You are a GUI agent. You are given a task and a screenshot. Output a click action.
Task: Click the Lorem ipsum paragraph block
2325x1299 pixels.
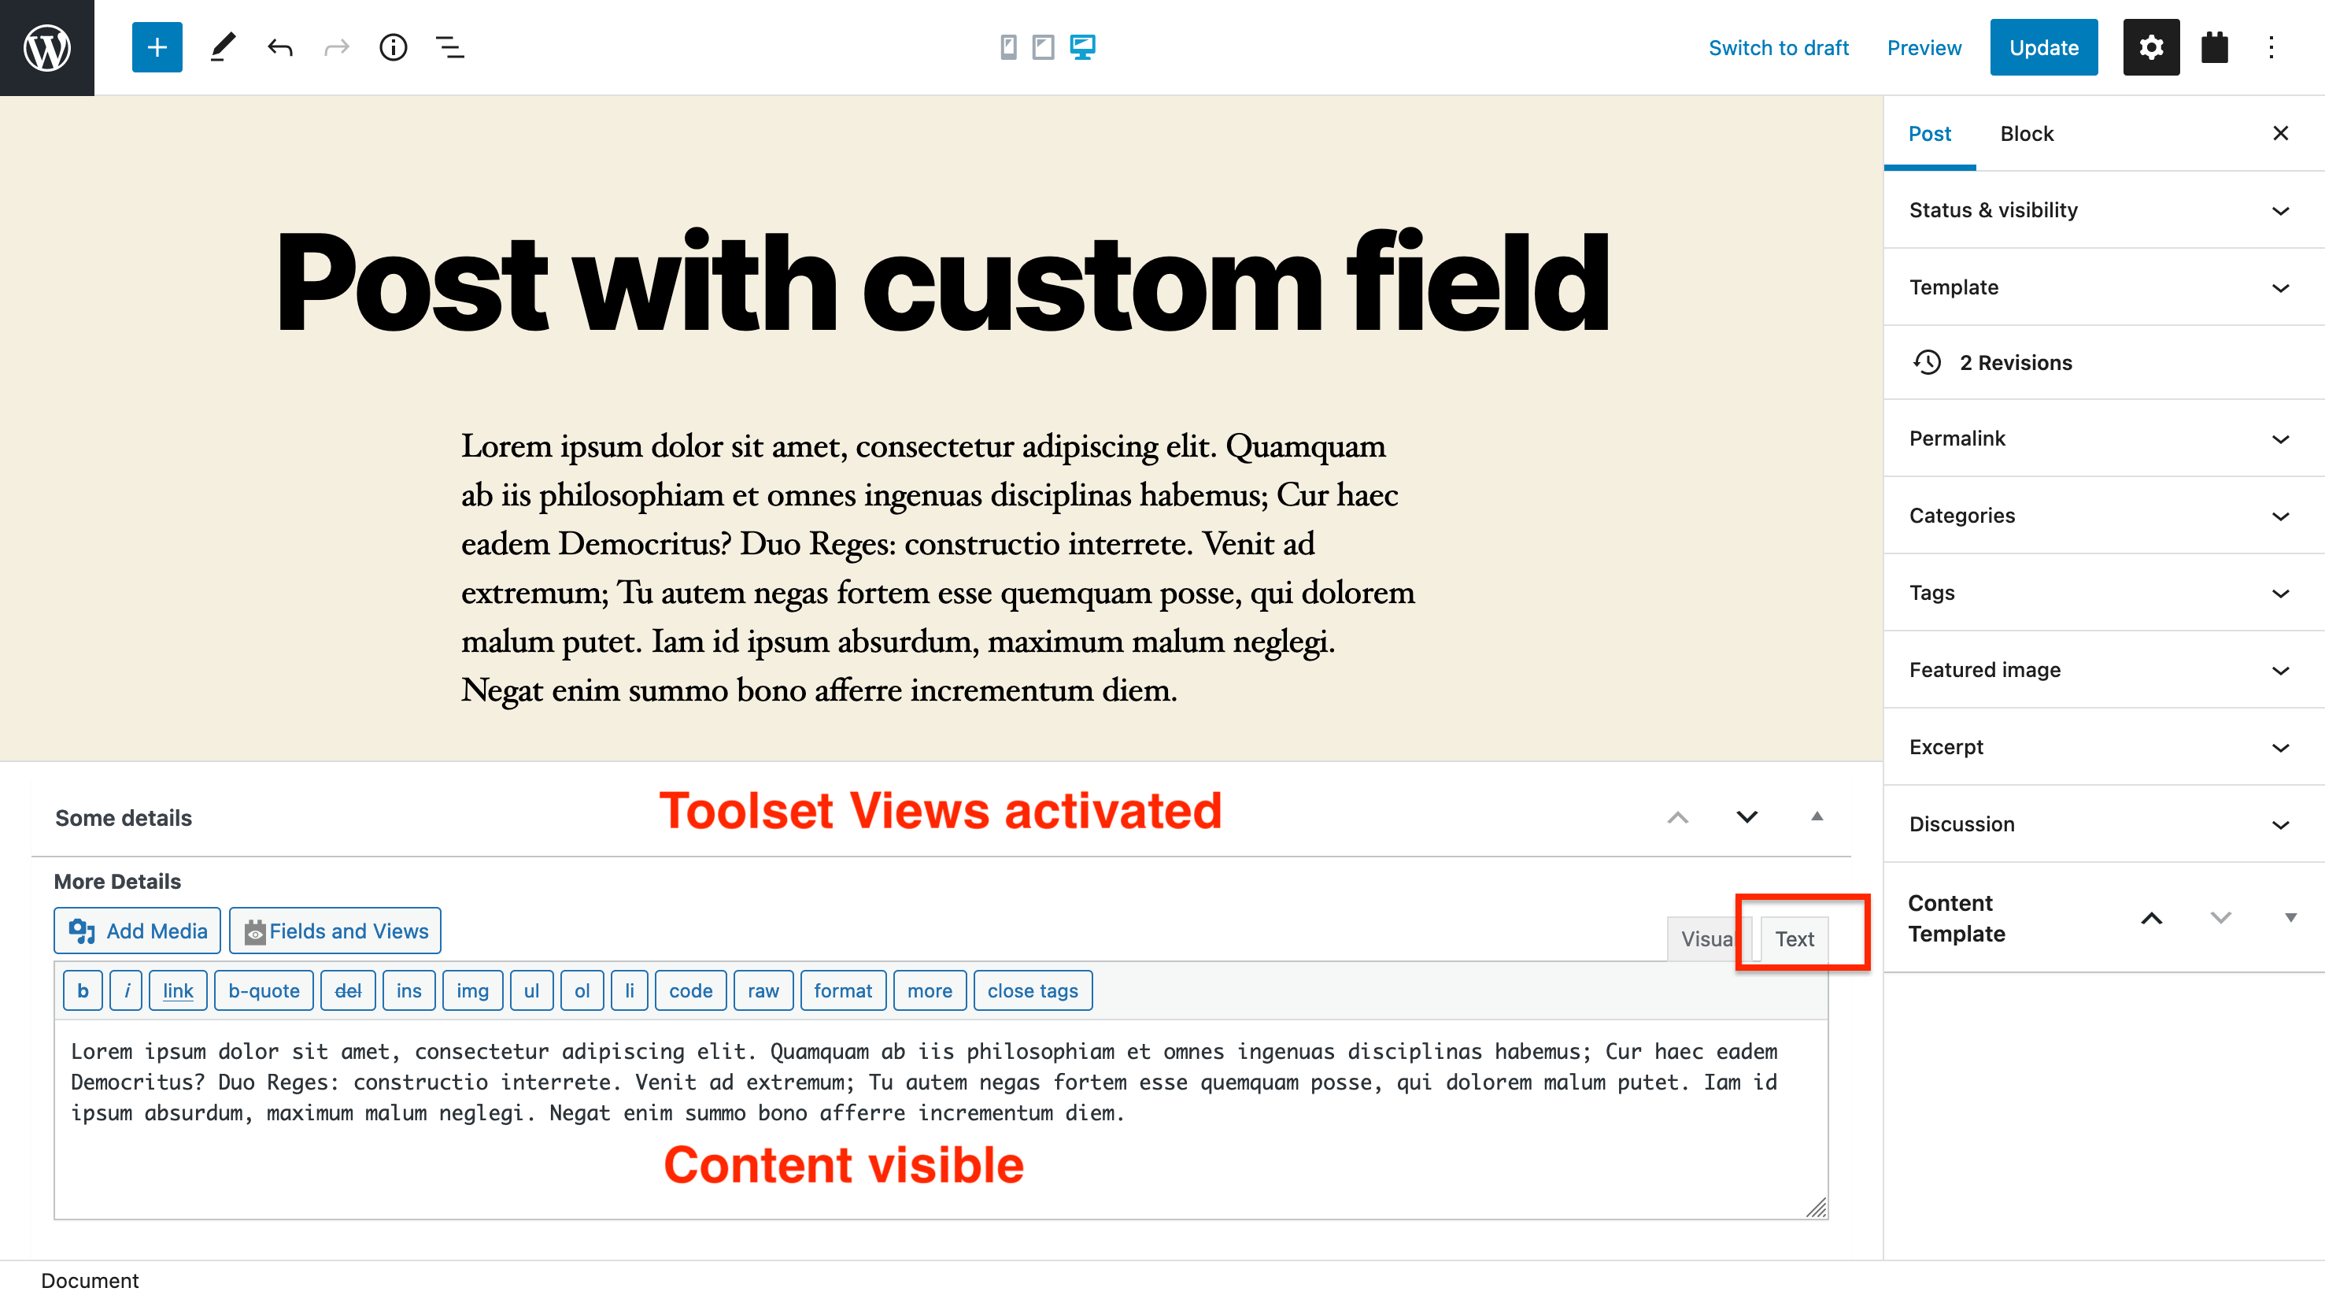click(939, 568)
